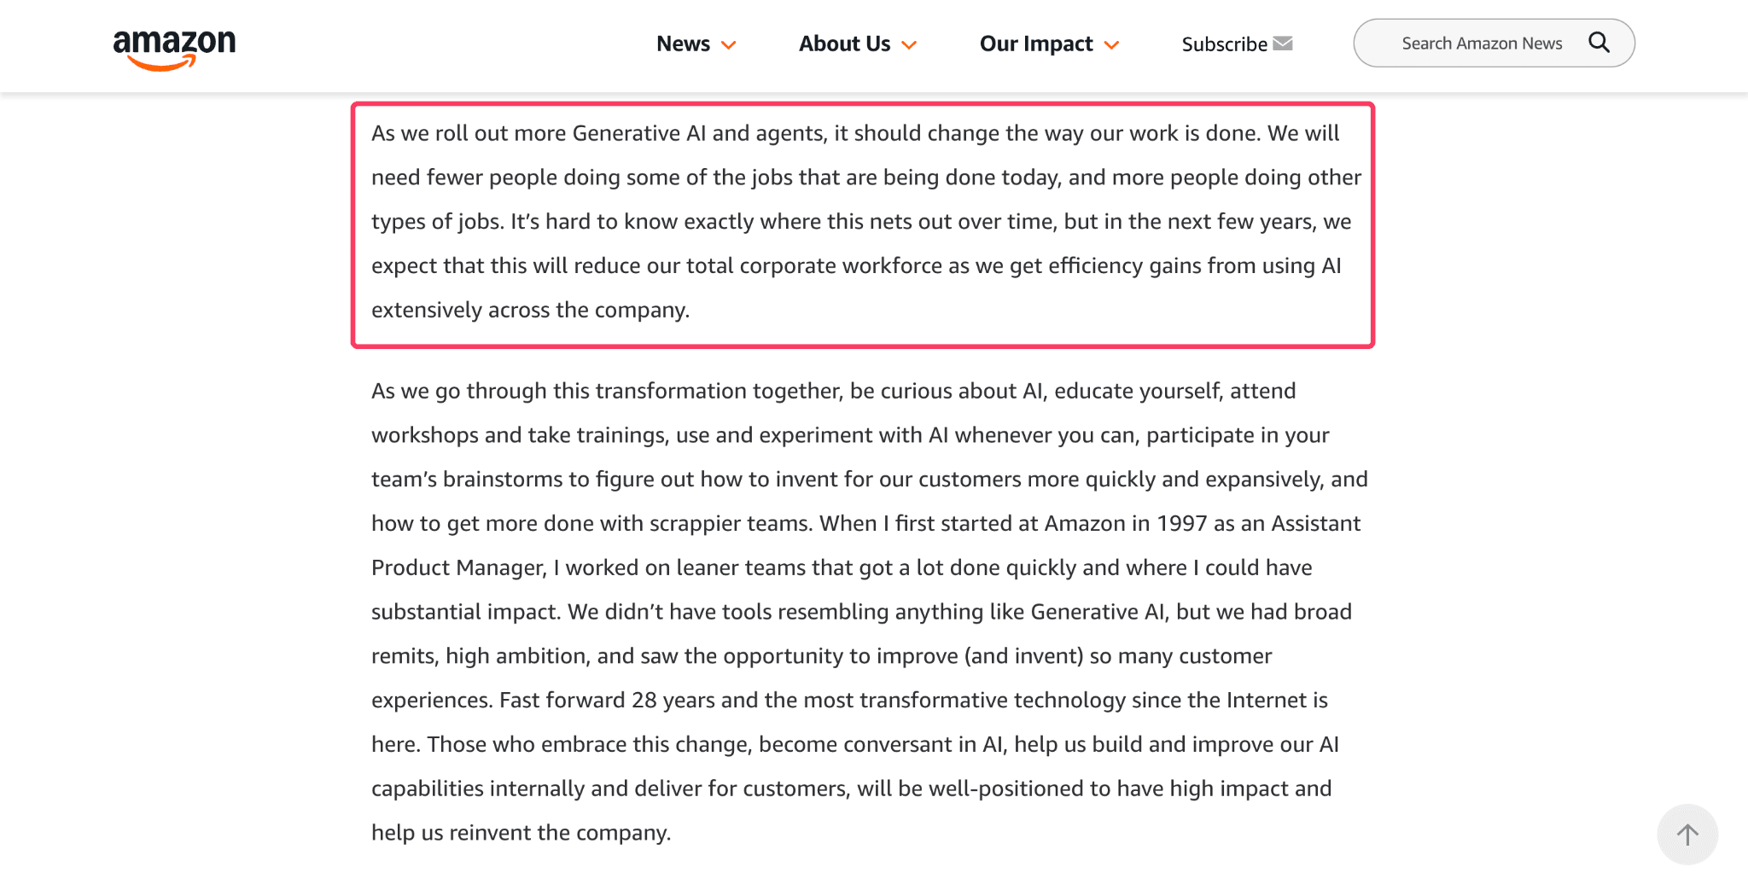Viewport: 1748px width, 896px height.
Task: Click the back-to-top arrow button
Action: tap(1687, 834)
